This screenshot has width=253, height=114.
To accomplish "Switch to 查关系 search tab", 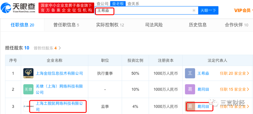I will (133, 3).
